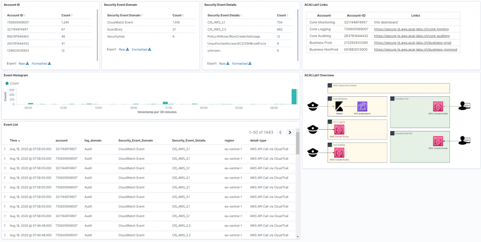
Task: Expand first CIS_AWS_3.3 event row at 07:46:48
Action: (x=5, y=226)
